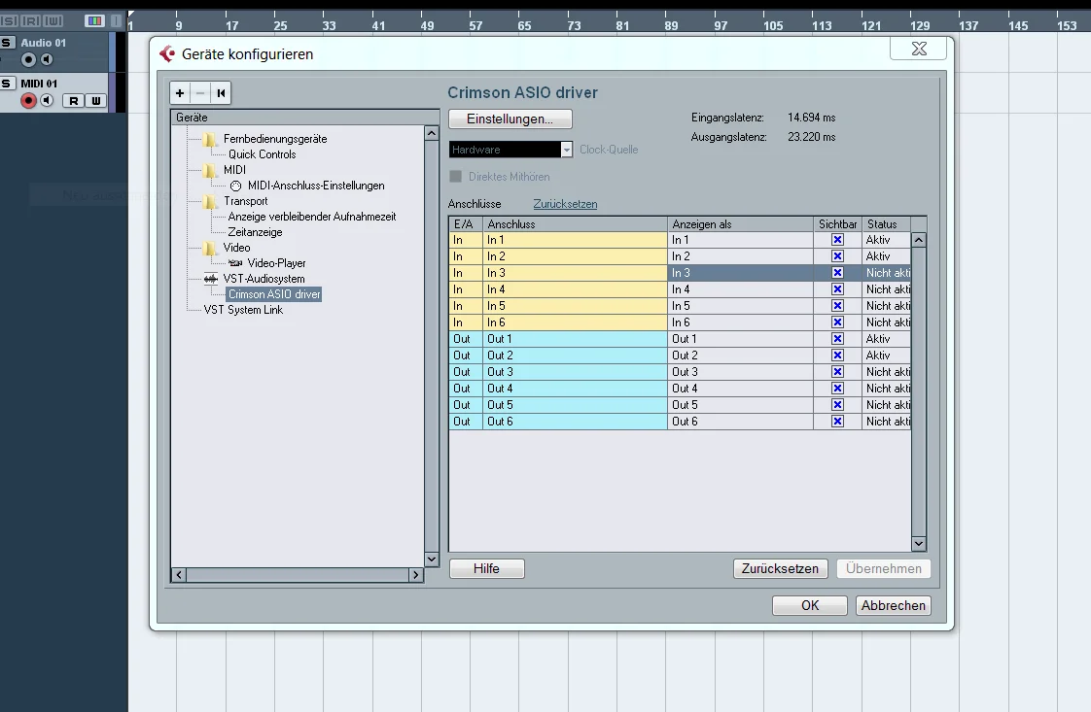
Task: Click the reset device arrow icon
Action: point(221,93)
